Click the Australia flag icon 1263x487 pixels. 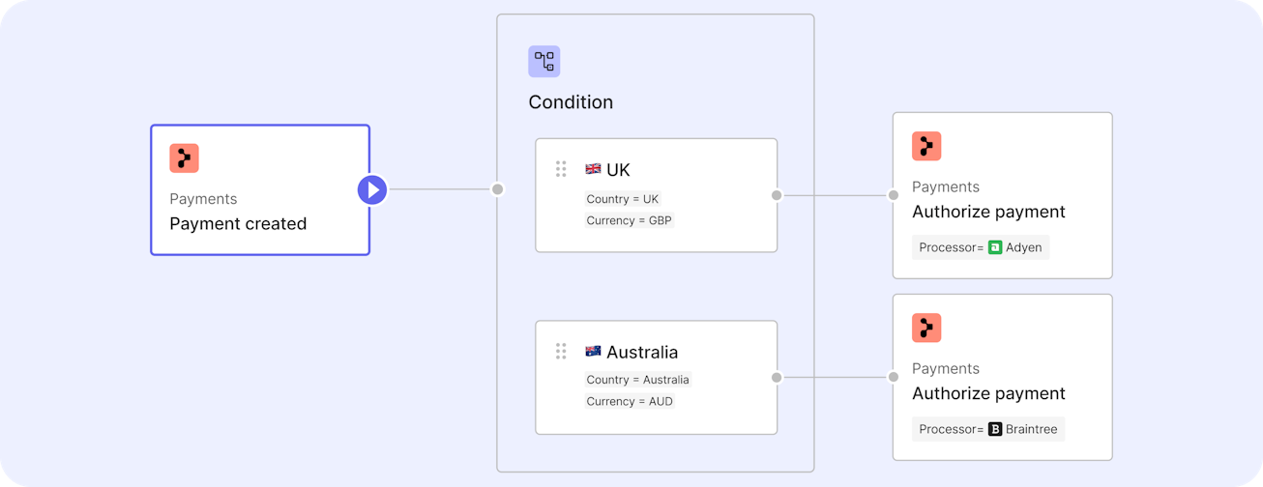coord(593,352)
